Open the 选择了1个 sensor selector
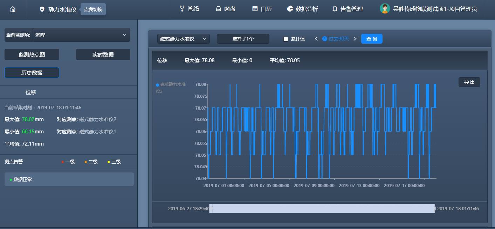This screenshot has width=495, height=229. pyautogui.click(x=243, y=39)
